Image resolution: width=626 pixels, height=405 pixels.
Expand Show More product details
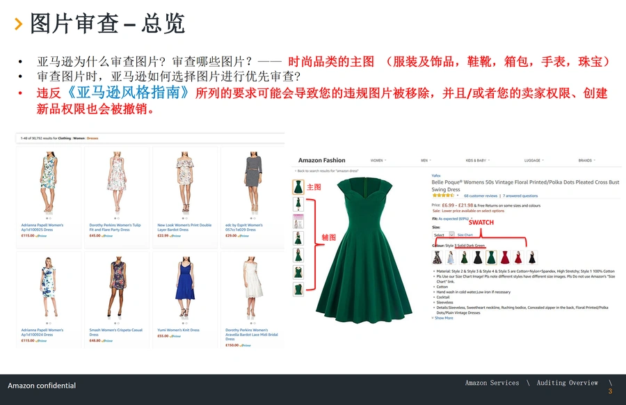(442, 318)
